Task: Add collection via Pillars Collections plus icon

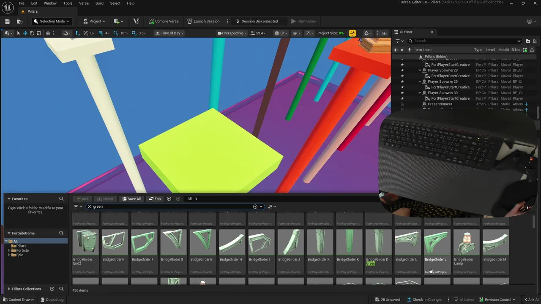Action: point(52,289)
